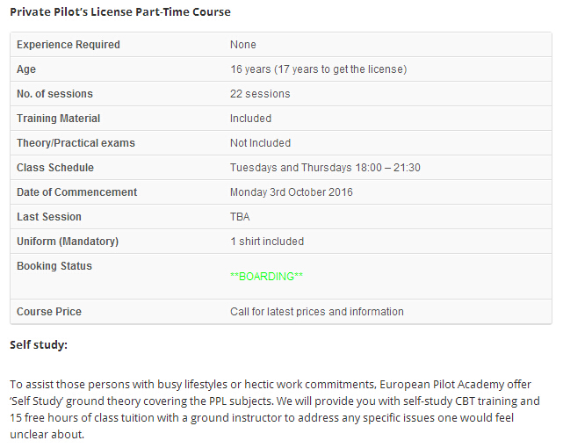Image resolution: width=563 pixels, height=448 pixels.
Task: Select the Experience Required row label
Action: coord(69,45)
